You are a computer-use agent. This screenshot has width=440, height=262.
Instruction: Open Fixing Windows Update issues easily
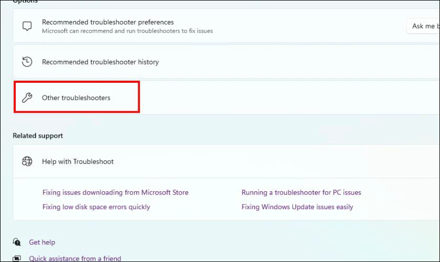point(297,207)
